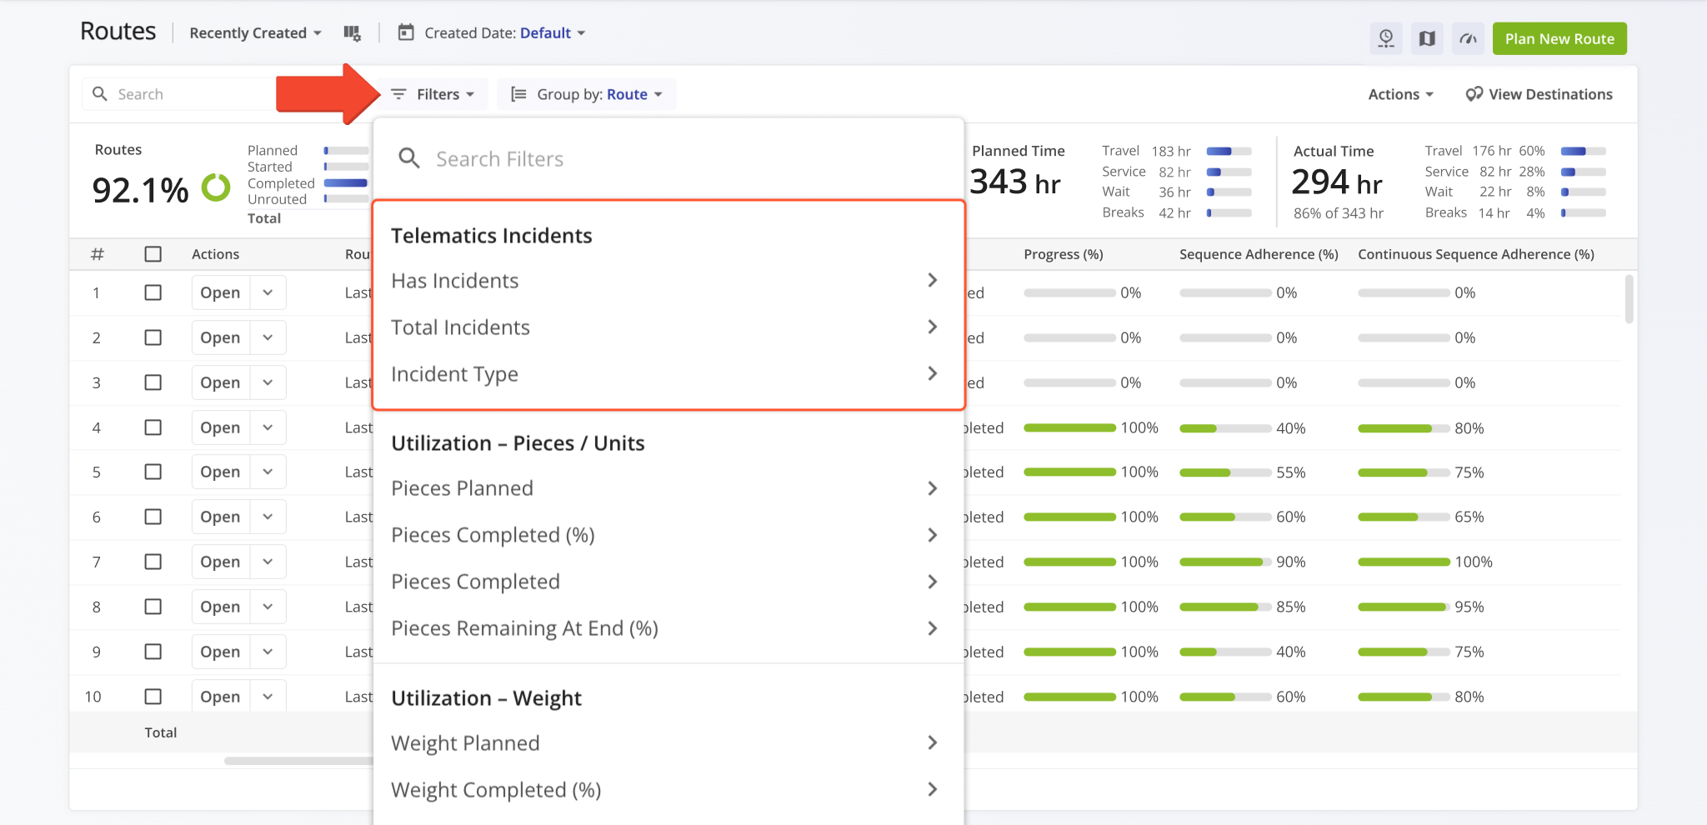Expand the Open button arrow in row 2
The image size is (1707, 825).
pyautogui.click(x=268, y=337)
